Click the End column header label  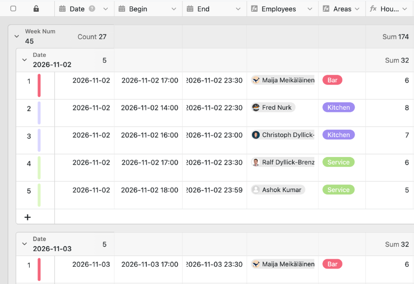(203, 9)
